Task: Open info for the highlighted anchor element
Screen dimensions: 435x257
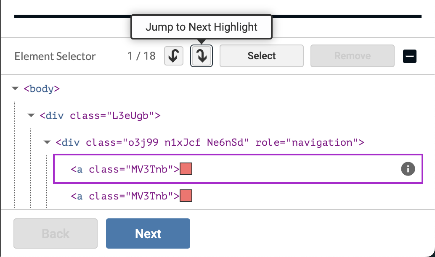Action: click(x=407, y=169)
